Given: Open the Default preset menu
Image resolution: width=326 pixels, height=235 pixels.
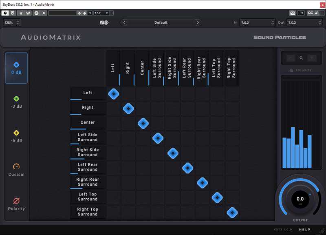Looking at the screenshot, I should pyautogui.click(x=161, y=22).
